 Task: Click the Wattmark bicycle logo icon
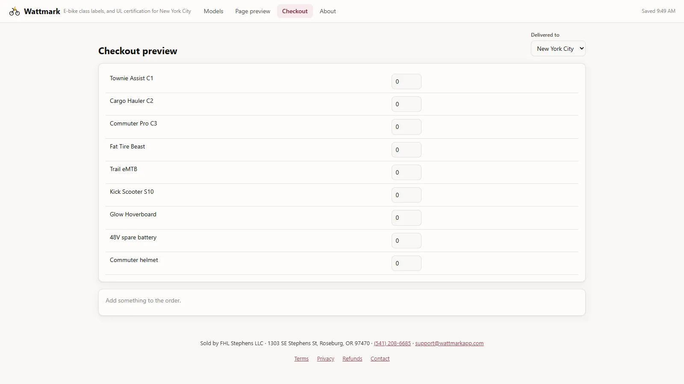[x=15, y=12]
